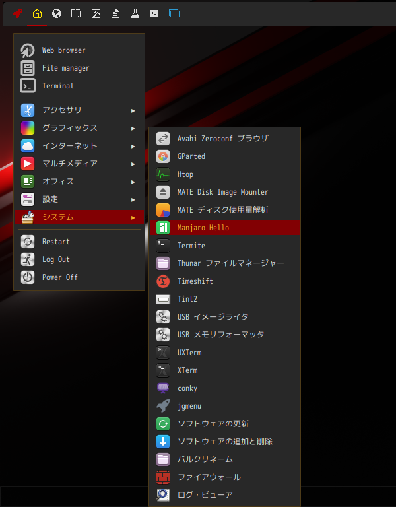This screenshot has height=507, width=396.
Task: Click the File manager cabinet icon
Action: 28,68
